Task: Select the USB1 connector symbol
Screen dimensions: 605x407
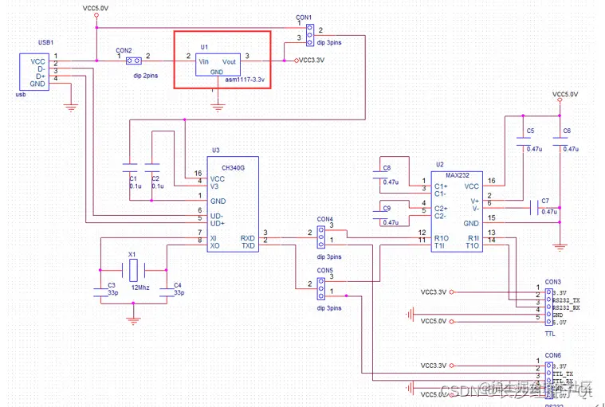Action: pyautogui.click(x=34, y=72)
